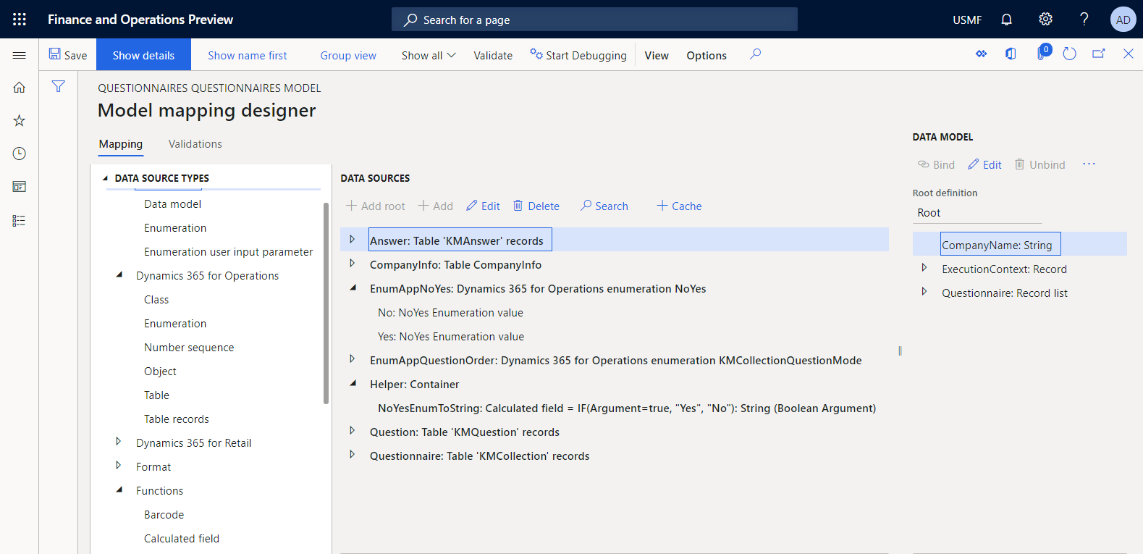Screen dimensions: 1143x554
Task: Click Add in data sources toolbar
Action: click(x=436, y=206)
